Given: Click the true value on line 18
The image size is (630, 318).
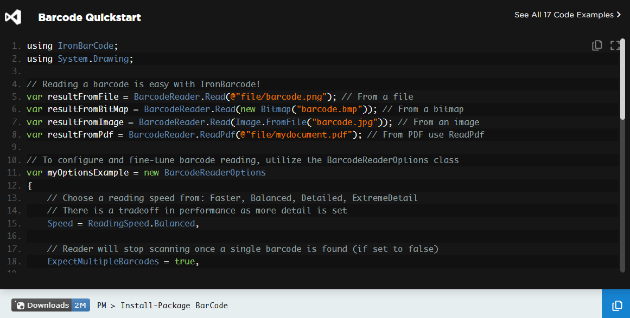Looking at the screenshot, I should point(185,261).
